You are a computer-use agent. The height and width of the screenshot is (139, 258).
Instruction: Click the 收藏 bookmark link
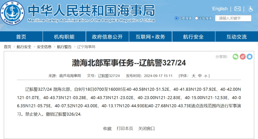[107, 128]
